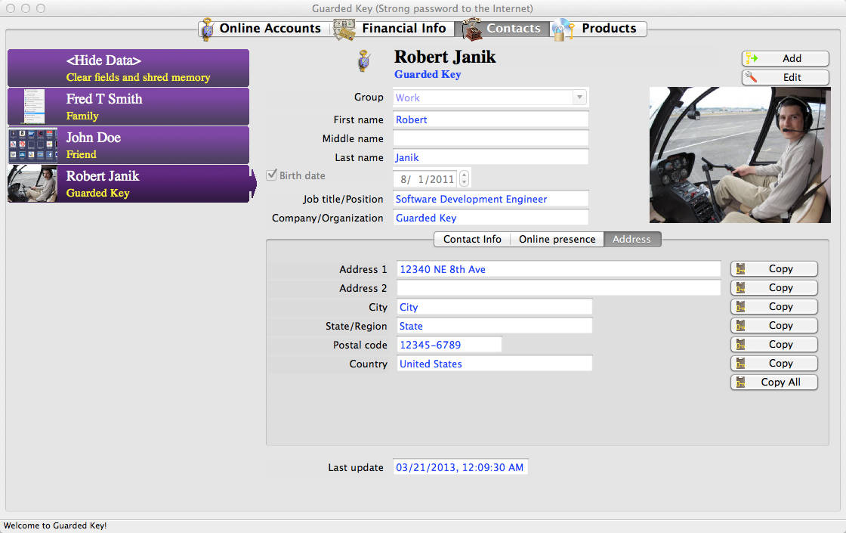Click Fred T Smith's list thumbnail

pos(34,107)
